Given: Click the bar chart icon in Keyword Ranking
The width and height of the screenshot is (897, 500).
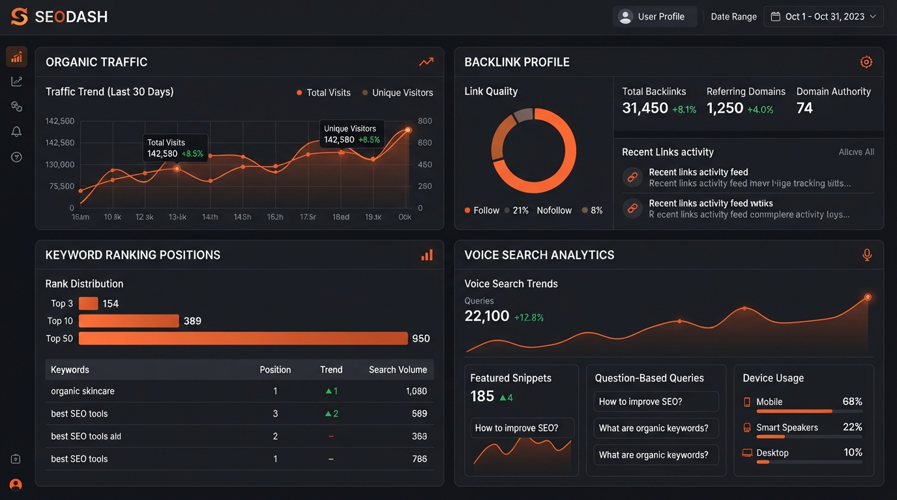Looking at the screenshot, I should (427, 255).
